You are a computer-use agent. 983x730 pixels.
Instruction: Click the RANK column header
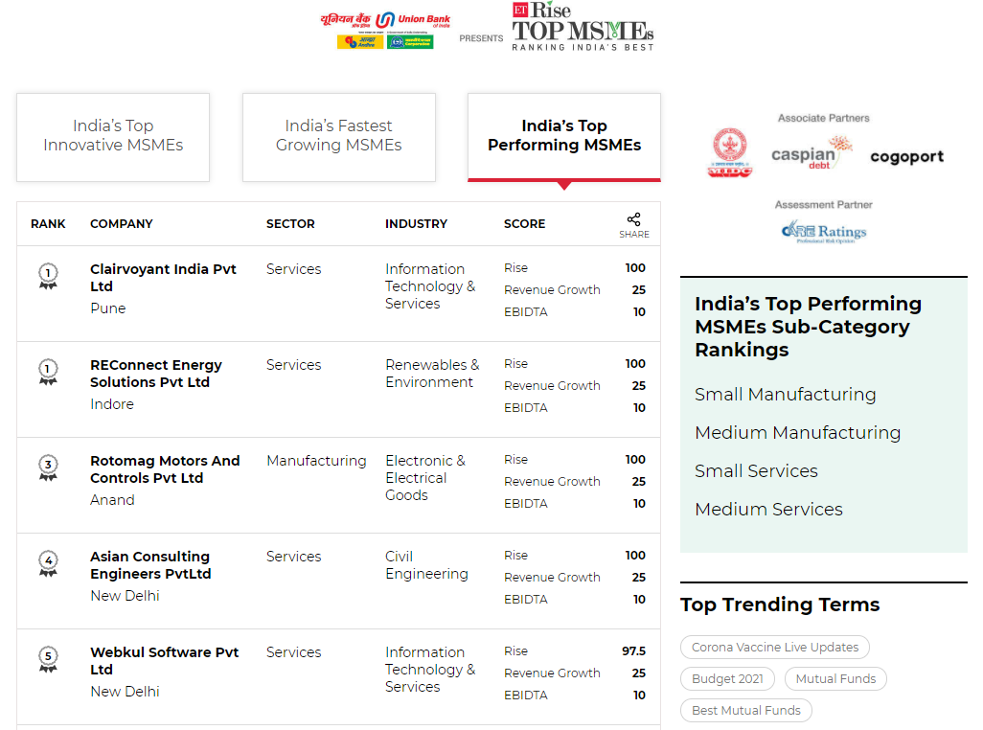pos(48,224)
